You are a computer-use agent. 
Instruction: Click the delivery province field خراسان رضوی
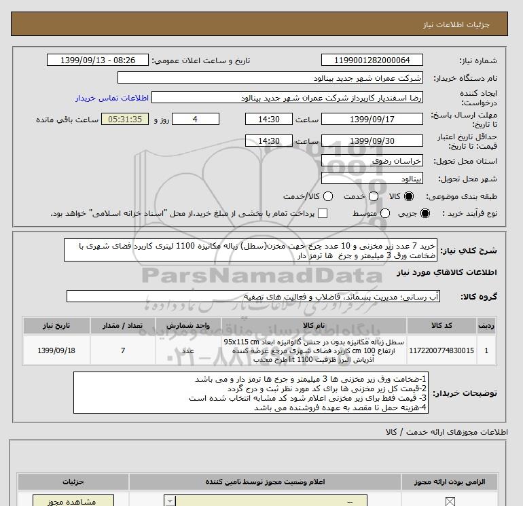pyautogui.click(x=372, y=161)
